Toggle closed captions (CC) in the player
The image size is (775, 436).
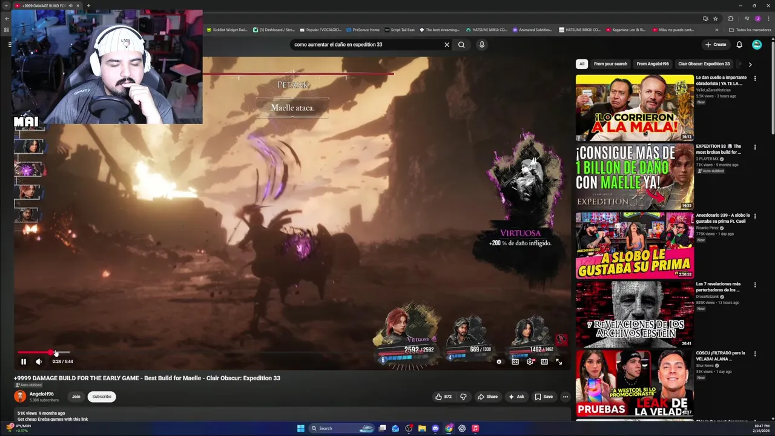tap(515, 362)
